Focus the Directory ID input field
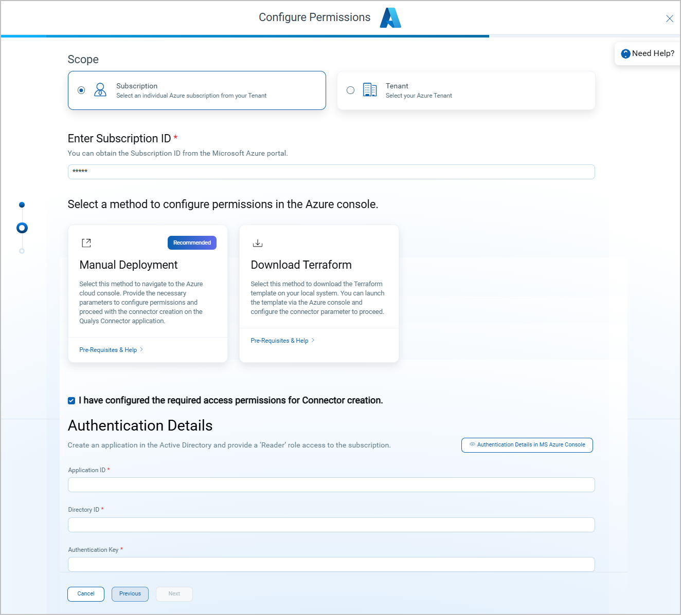This screenshot has height=615, width=681. (x=331, y=525)
